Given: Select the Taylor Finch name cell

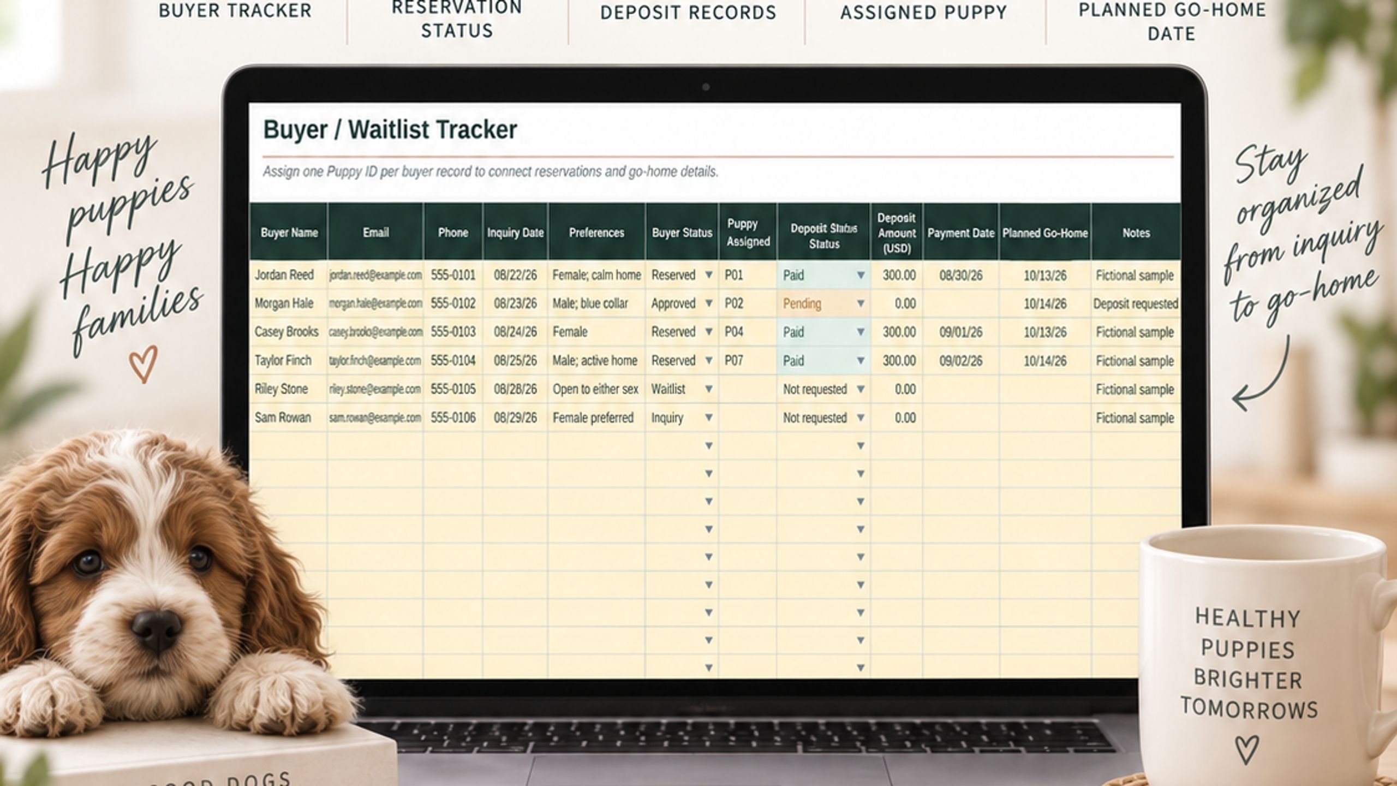Looking at the screenshot, I should [289, 361].
